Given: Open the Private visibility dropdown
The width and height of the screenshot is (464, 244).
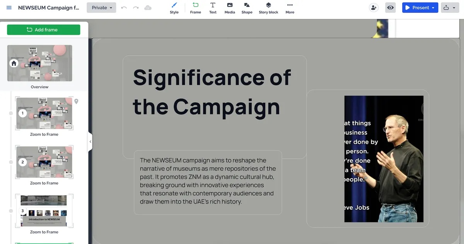Looking at the screenshot, I should (x=101, y=7).
